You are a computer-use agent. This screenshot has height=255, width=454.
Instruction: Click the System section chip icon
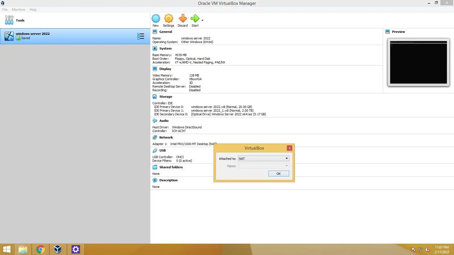155,48
